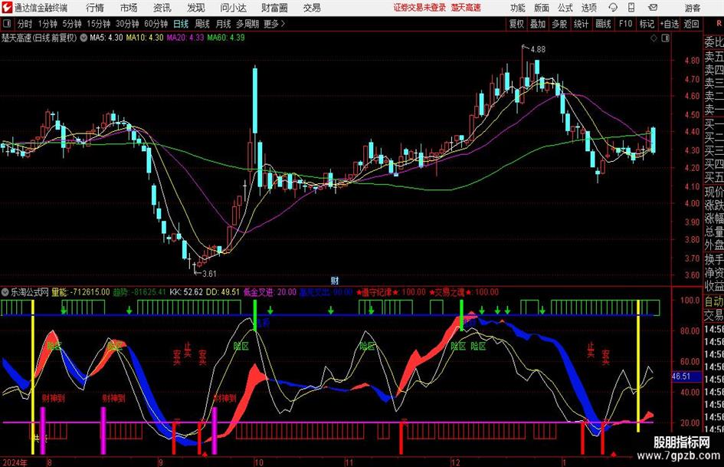Click the 复权 button
Viewport: 724px width, 467px height.
tap(516, 24)
